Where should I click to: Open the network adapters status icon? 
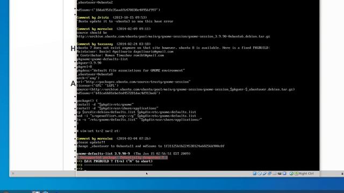point(269,174)
